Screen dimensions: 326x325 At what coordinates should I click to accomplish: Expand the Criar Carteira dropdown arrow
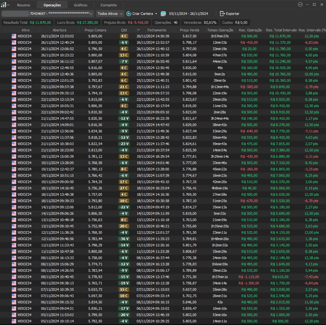156,14
